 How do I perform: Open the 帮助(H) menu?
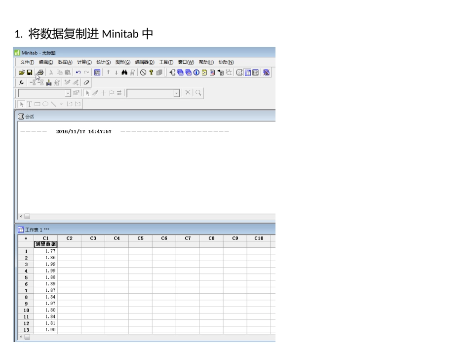[206, 62]
